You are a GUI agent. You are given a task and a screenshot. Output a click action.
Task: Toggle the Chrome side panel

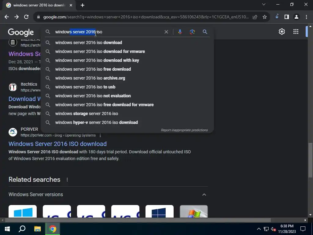[x=287, y=17]
